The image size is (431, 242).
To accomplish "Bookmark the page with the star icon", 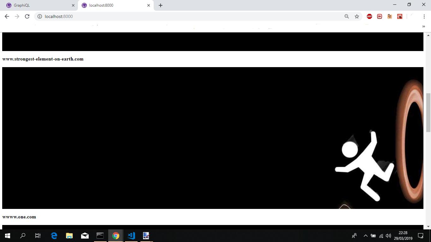I will click(x=357, y=16).
